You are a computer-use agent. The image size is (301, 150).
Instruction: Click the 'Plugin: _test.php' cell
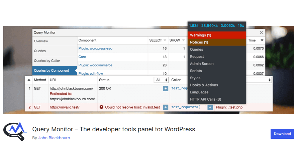pyautogui.click(x=229, y=107)
